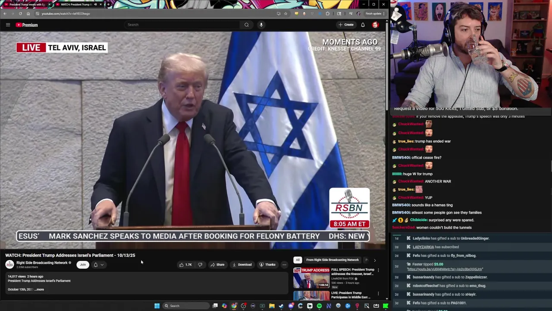
Task: Reload the browser page
Action: click(20, 13)
